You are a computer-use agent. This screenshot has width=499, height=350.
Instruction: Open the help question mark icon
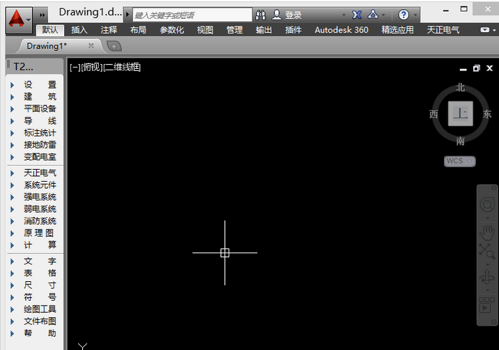click(404, 15)
